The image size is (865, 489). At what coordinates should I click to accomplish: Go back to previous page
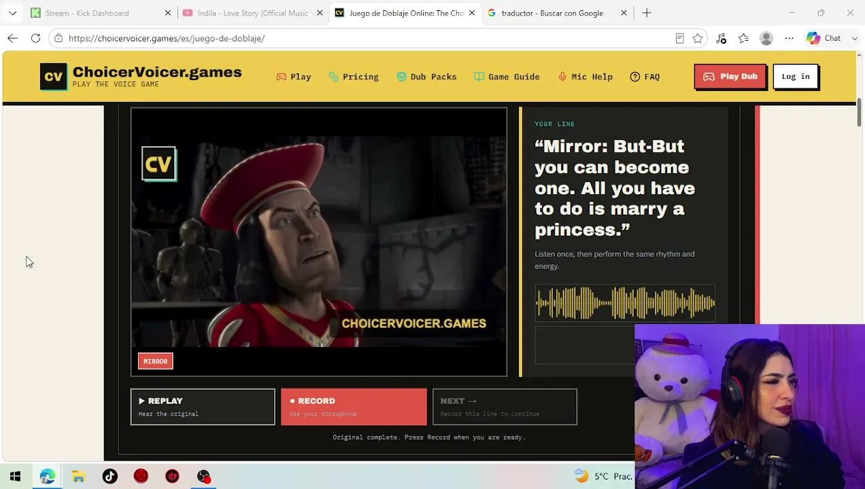(x=12, y=38)
